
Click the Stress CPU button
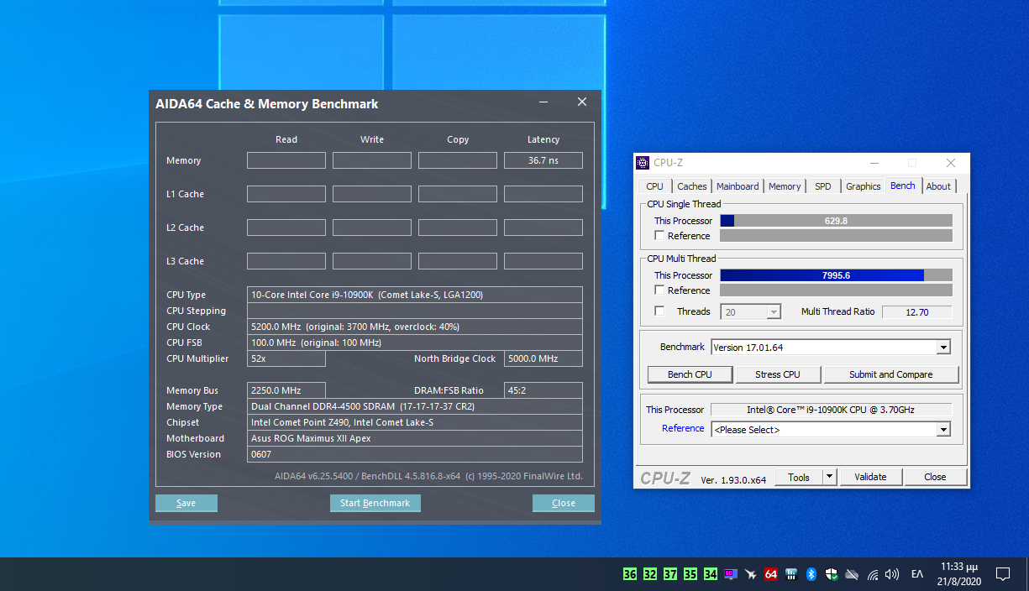[x=778, y=374]
